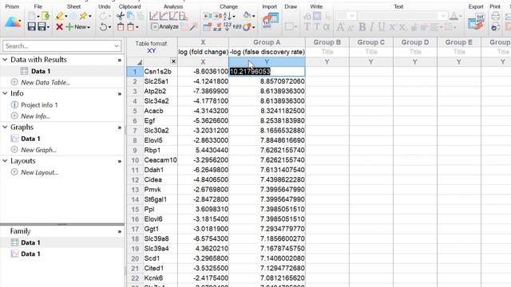Click the pushpin sheet icon
Viewport: 511px width, 287px height.
pos(83,16)
